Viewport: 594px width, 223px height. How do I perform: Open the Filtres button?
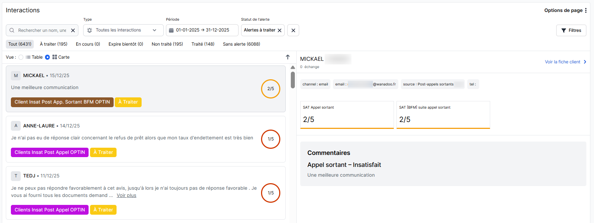pyautogui.click(x=571, y=30)
